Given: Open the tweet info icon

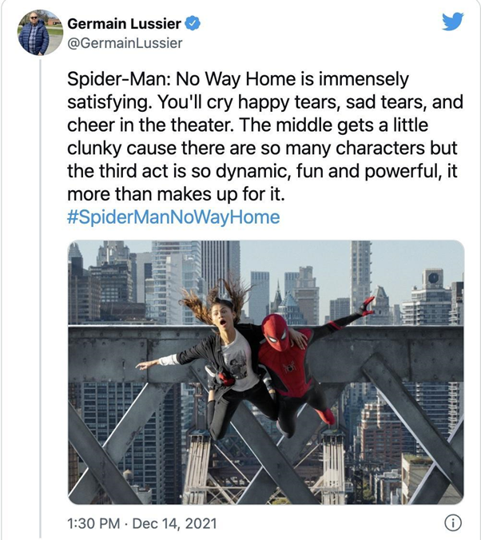Looking at the screenshot, I should [x=452, y=522].
